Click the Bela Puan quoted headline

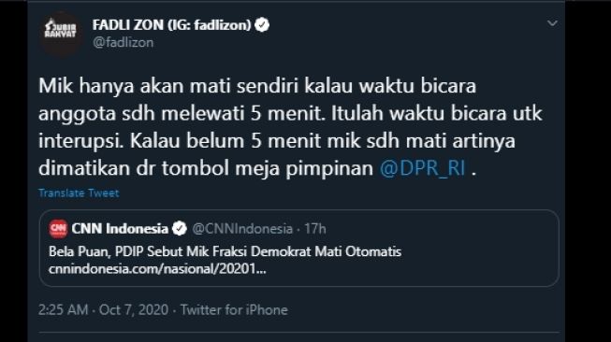point(225,251)
